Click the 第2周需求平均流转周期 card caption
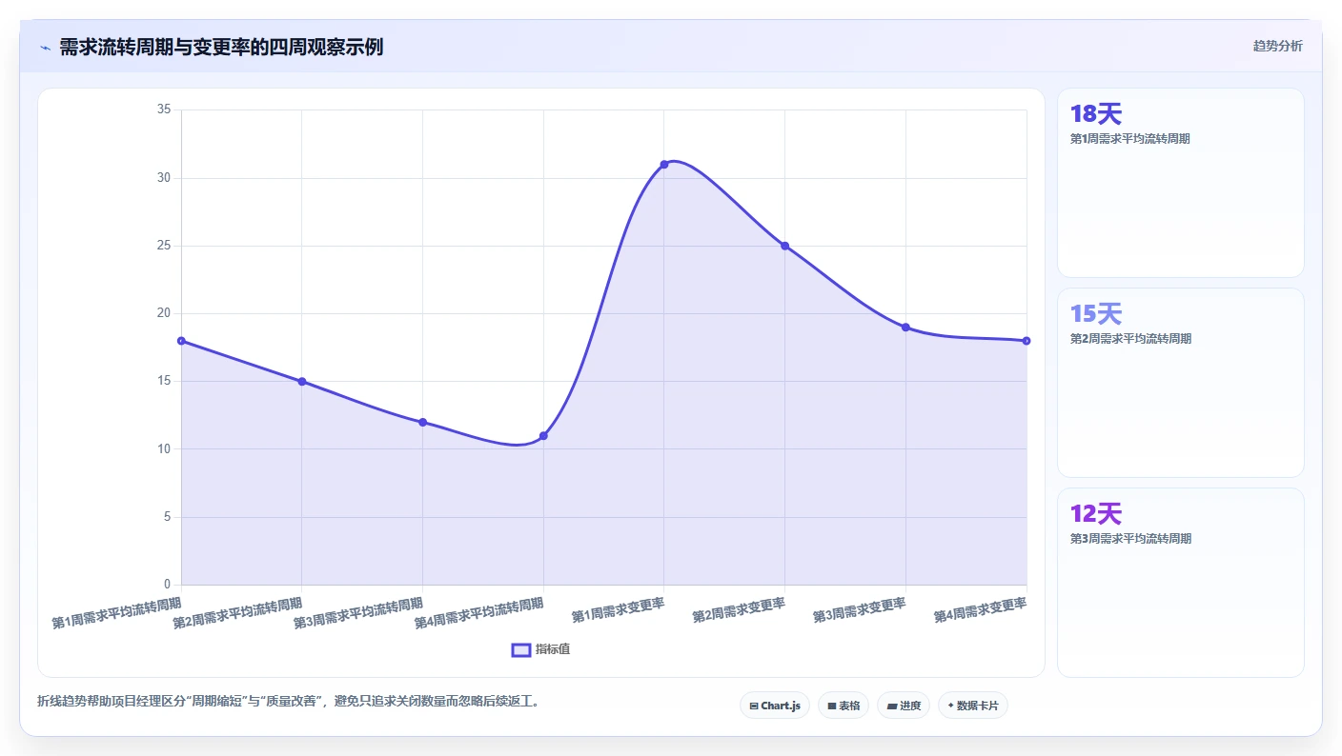The height and width of the screenshot is (756, 1342). click(1130, 339)
